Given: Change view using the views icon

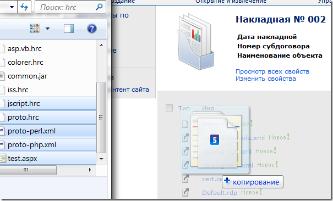Looking at the screenshot, I should point(35,29).
